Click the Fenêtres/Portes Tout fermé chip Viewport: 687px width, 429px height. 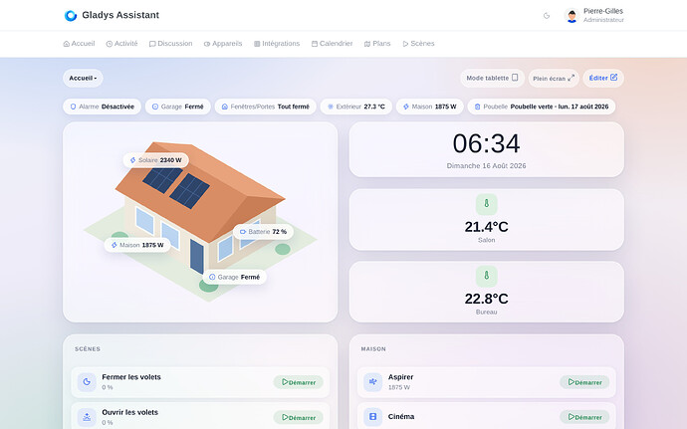[x=266, y=107]
